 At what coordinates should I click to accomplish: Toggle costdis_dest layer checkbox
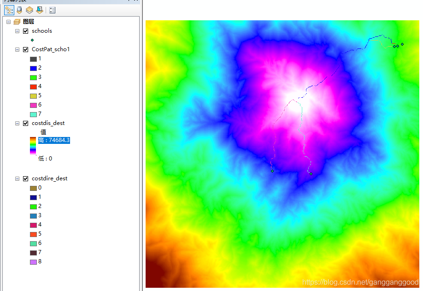(x=26, y=124)
